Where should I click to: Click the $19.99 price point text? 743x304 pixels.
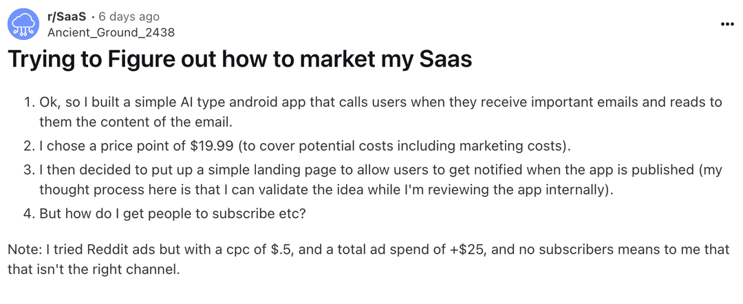pos(211,145)
